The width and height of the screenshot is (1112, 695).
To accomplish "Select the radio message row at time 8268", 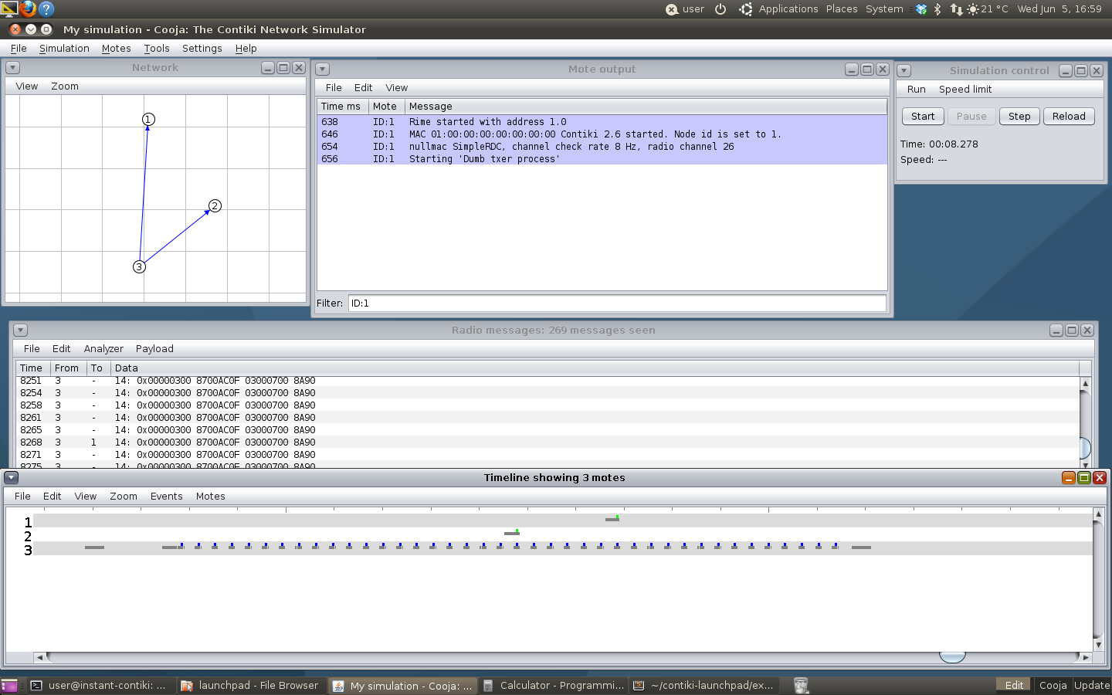I will pyautogui.click(x=547, y=442).
